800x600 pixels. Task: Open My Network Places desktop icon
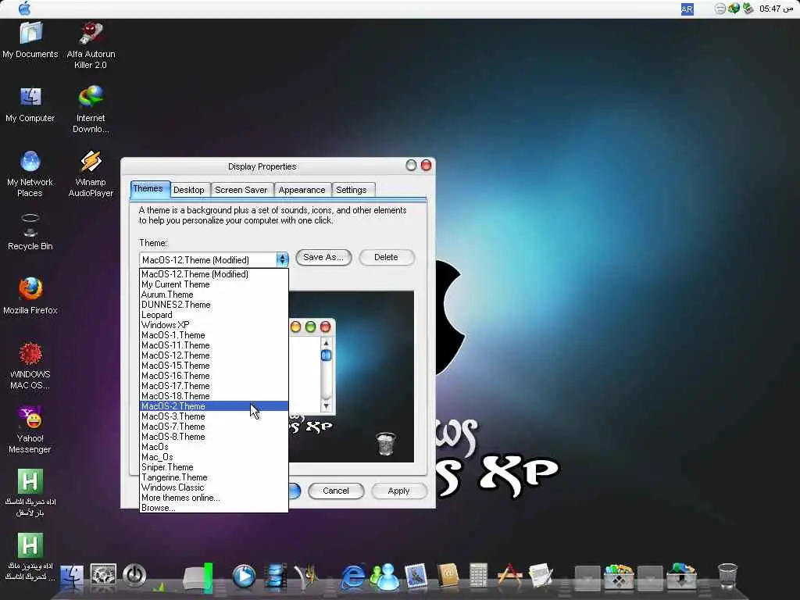point(30,173)
